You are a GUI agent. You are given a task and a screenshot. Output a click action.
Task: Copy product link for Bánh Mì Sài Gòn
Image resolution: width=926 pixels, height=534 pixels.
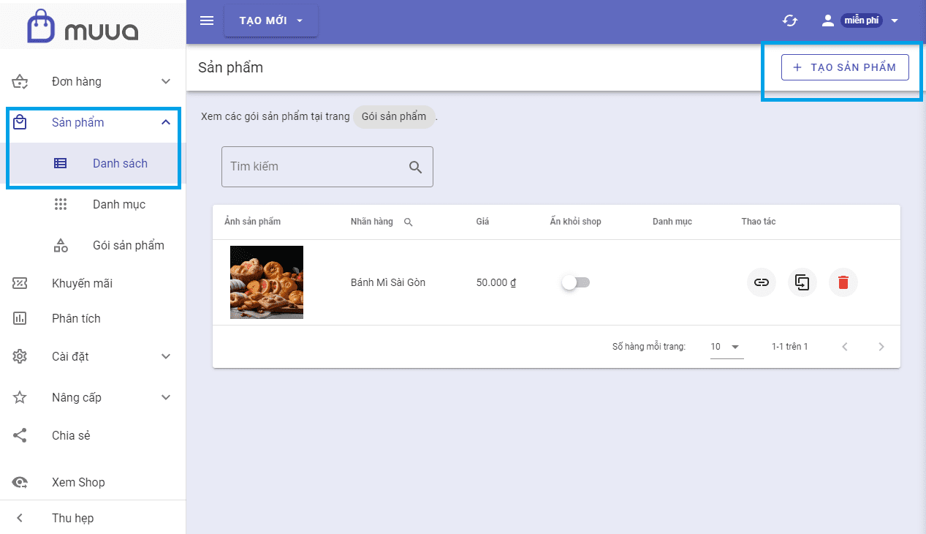[x=762, y=282]
